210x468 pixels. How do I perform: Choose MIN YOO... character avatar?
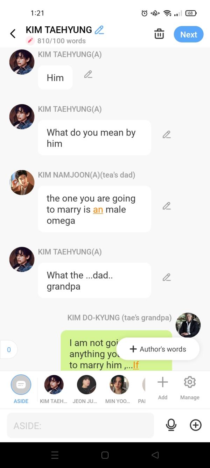(x=119, y=385)
